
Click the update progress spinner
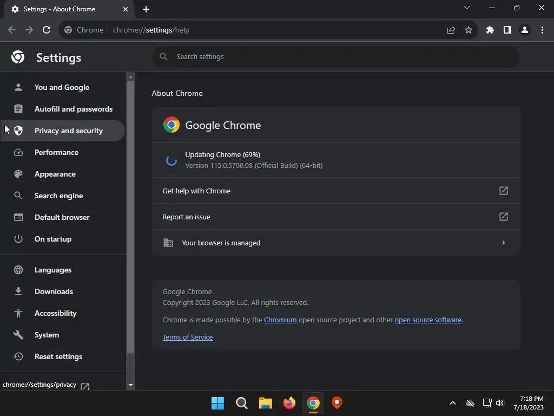172,160
